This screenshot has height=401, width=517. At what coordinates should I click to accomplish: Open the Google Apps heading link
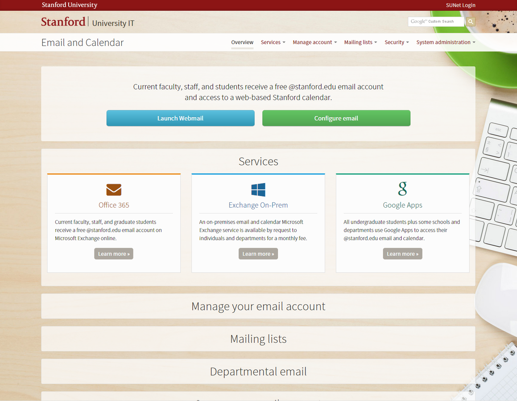pos(403,205)
